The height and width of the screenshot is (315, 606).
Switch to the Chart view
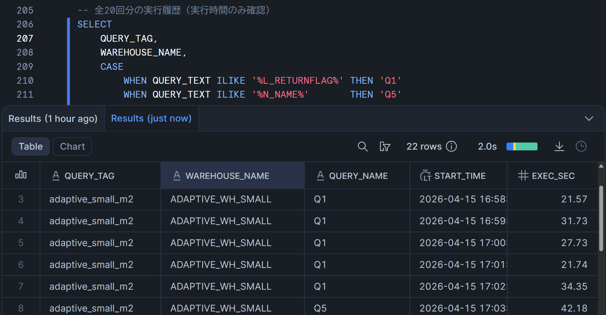pos(72,146)
